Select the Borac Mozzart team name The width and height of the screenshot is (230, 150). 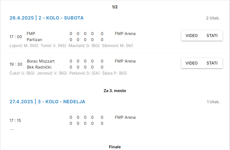[41, 61]
